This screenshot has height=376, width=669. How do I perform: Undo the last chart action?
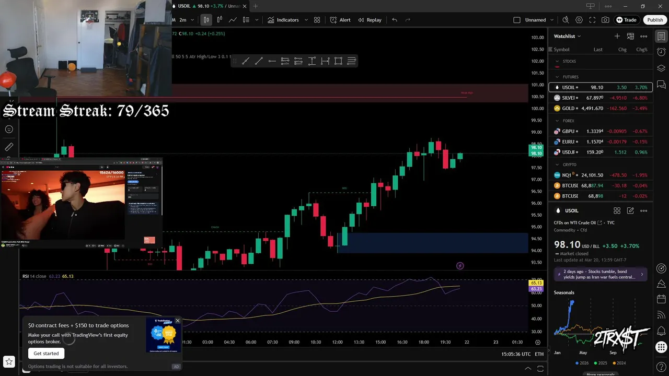(x=395, y=20)
